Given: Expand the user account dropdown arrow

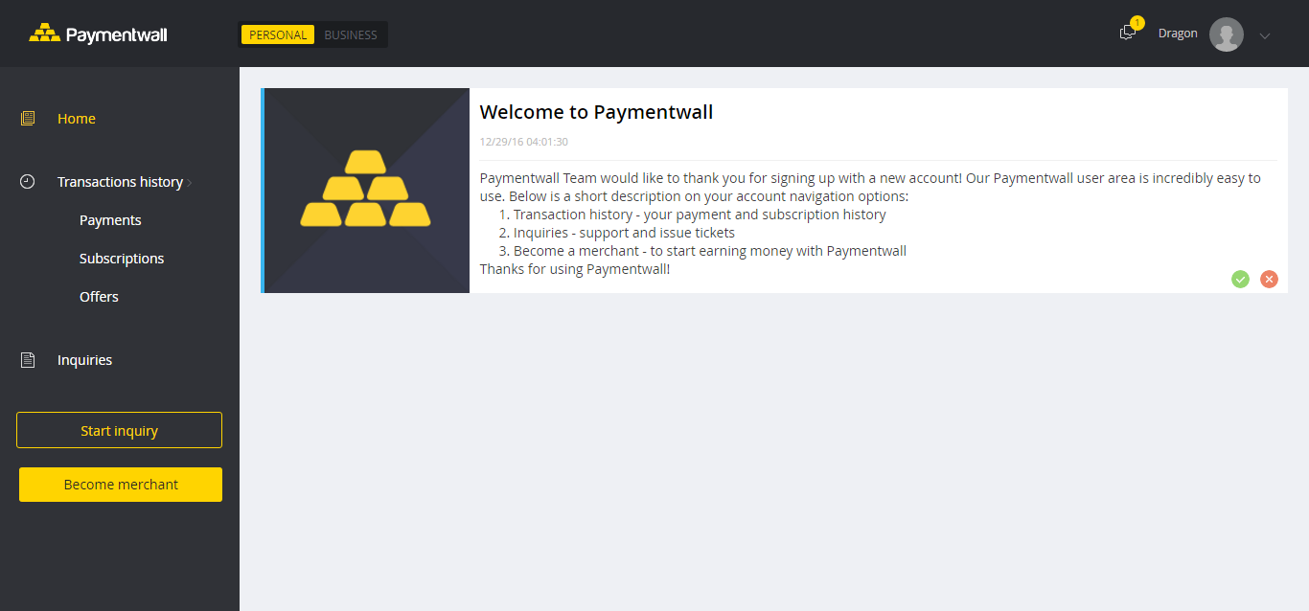Looking at the screenshot, I should (x=1265, y=35).
